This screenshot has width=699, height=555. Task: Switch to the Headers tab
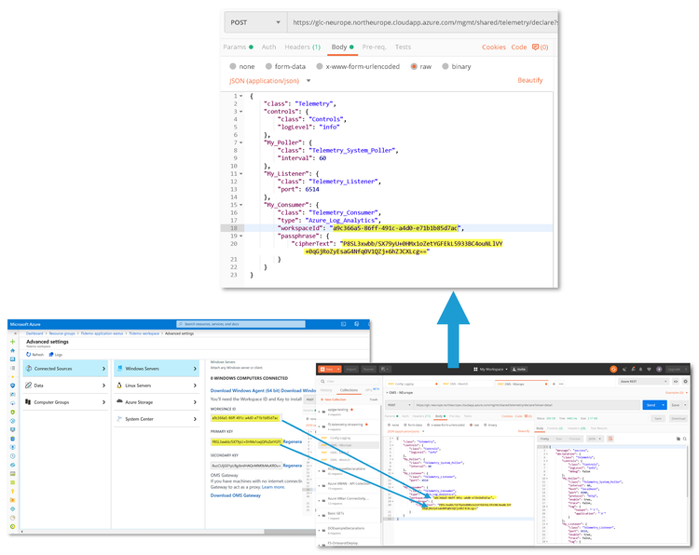tap(302, 47)
